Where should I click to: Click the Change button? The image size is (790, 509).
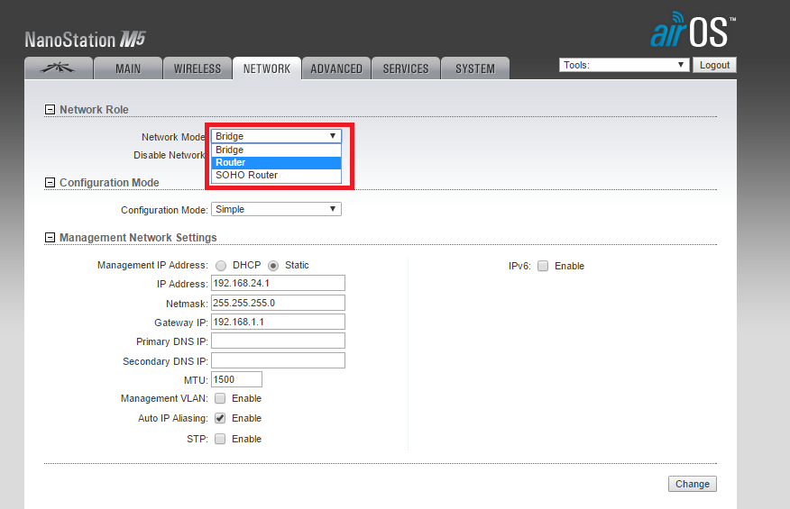click(x=693, y=484)
